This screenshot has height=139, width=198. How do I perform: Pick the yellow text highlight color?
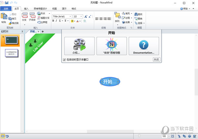(72, 21)
